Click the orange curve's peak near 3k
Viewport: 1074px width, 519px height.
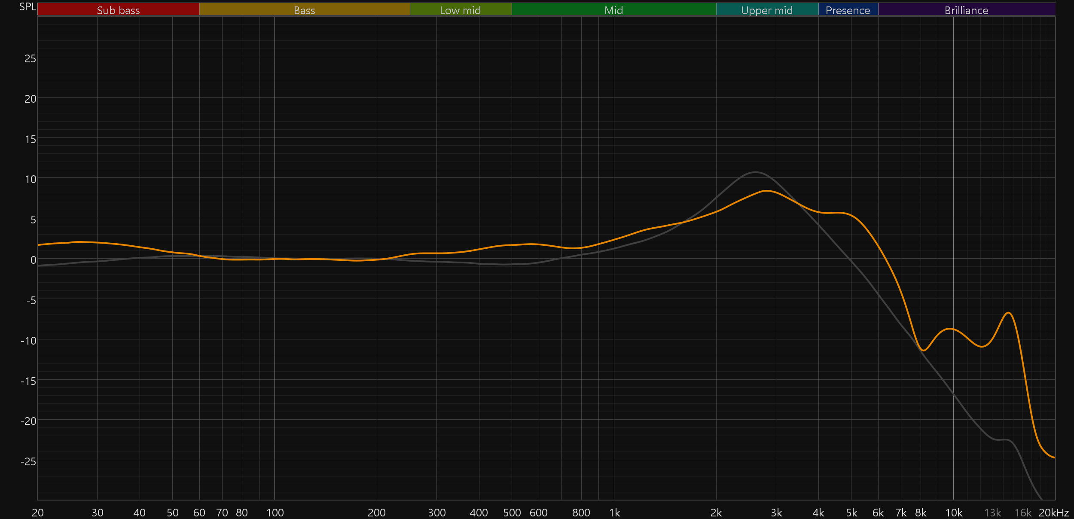pos(767,191)
